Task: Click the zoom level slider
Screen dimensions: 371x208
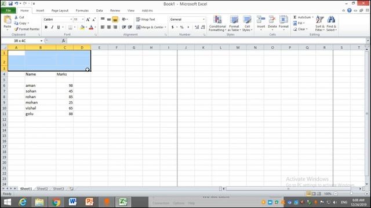Action: (x=351, y=194)
